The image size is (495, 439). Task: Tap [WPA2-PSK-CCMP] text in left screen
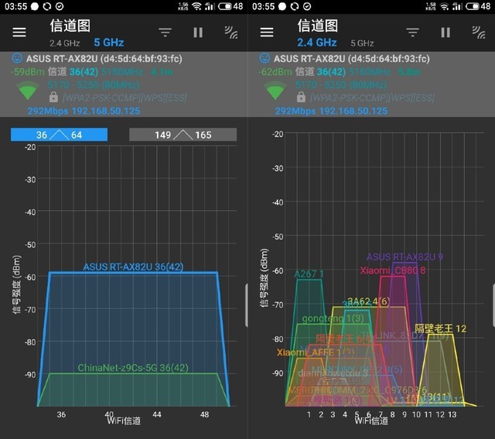(101, 97)
